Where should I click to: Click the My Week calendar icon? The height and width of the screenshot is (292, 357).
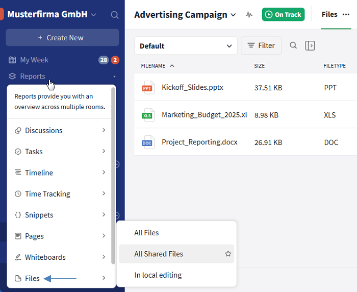12,60
